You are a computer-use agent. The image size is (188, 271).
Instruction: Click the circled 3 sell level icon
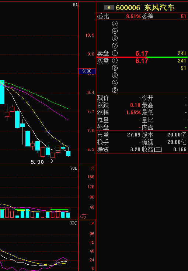coord(115,38)
